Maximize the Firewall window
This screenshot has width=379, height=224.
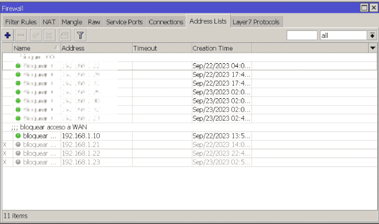coord(364,8)
